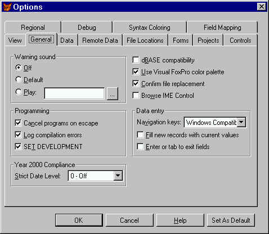
Task: Enable dBASE compatibility checkbox
Action: click(136, 60)
